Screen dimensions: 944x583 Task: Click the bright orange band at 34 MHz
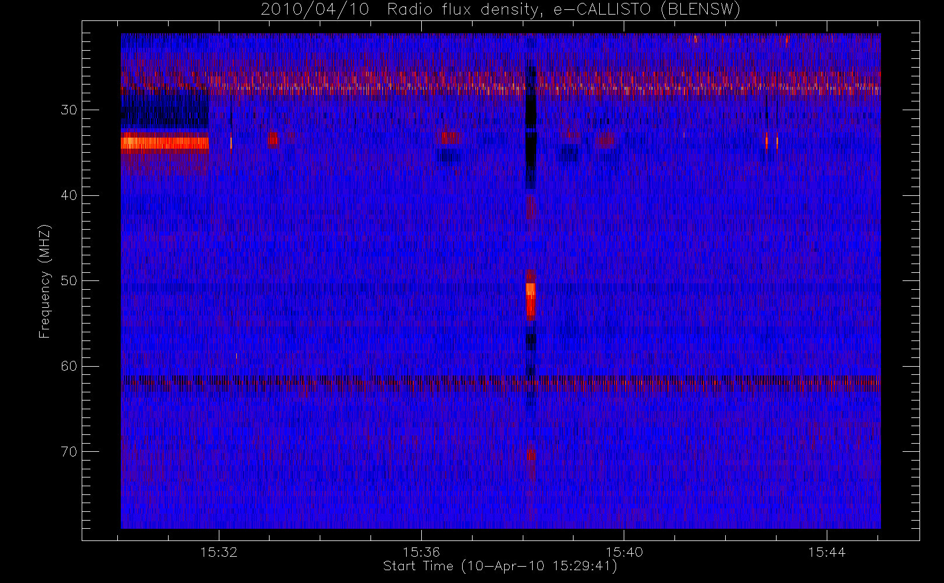[165, 142]
